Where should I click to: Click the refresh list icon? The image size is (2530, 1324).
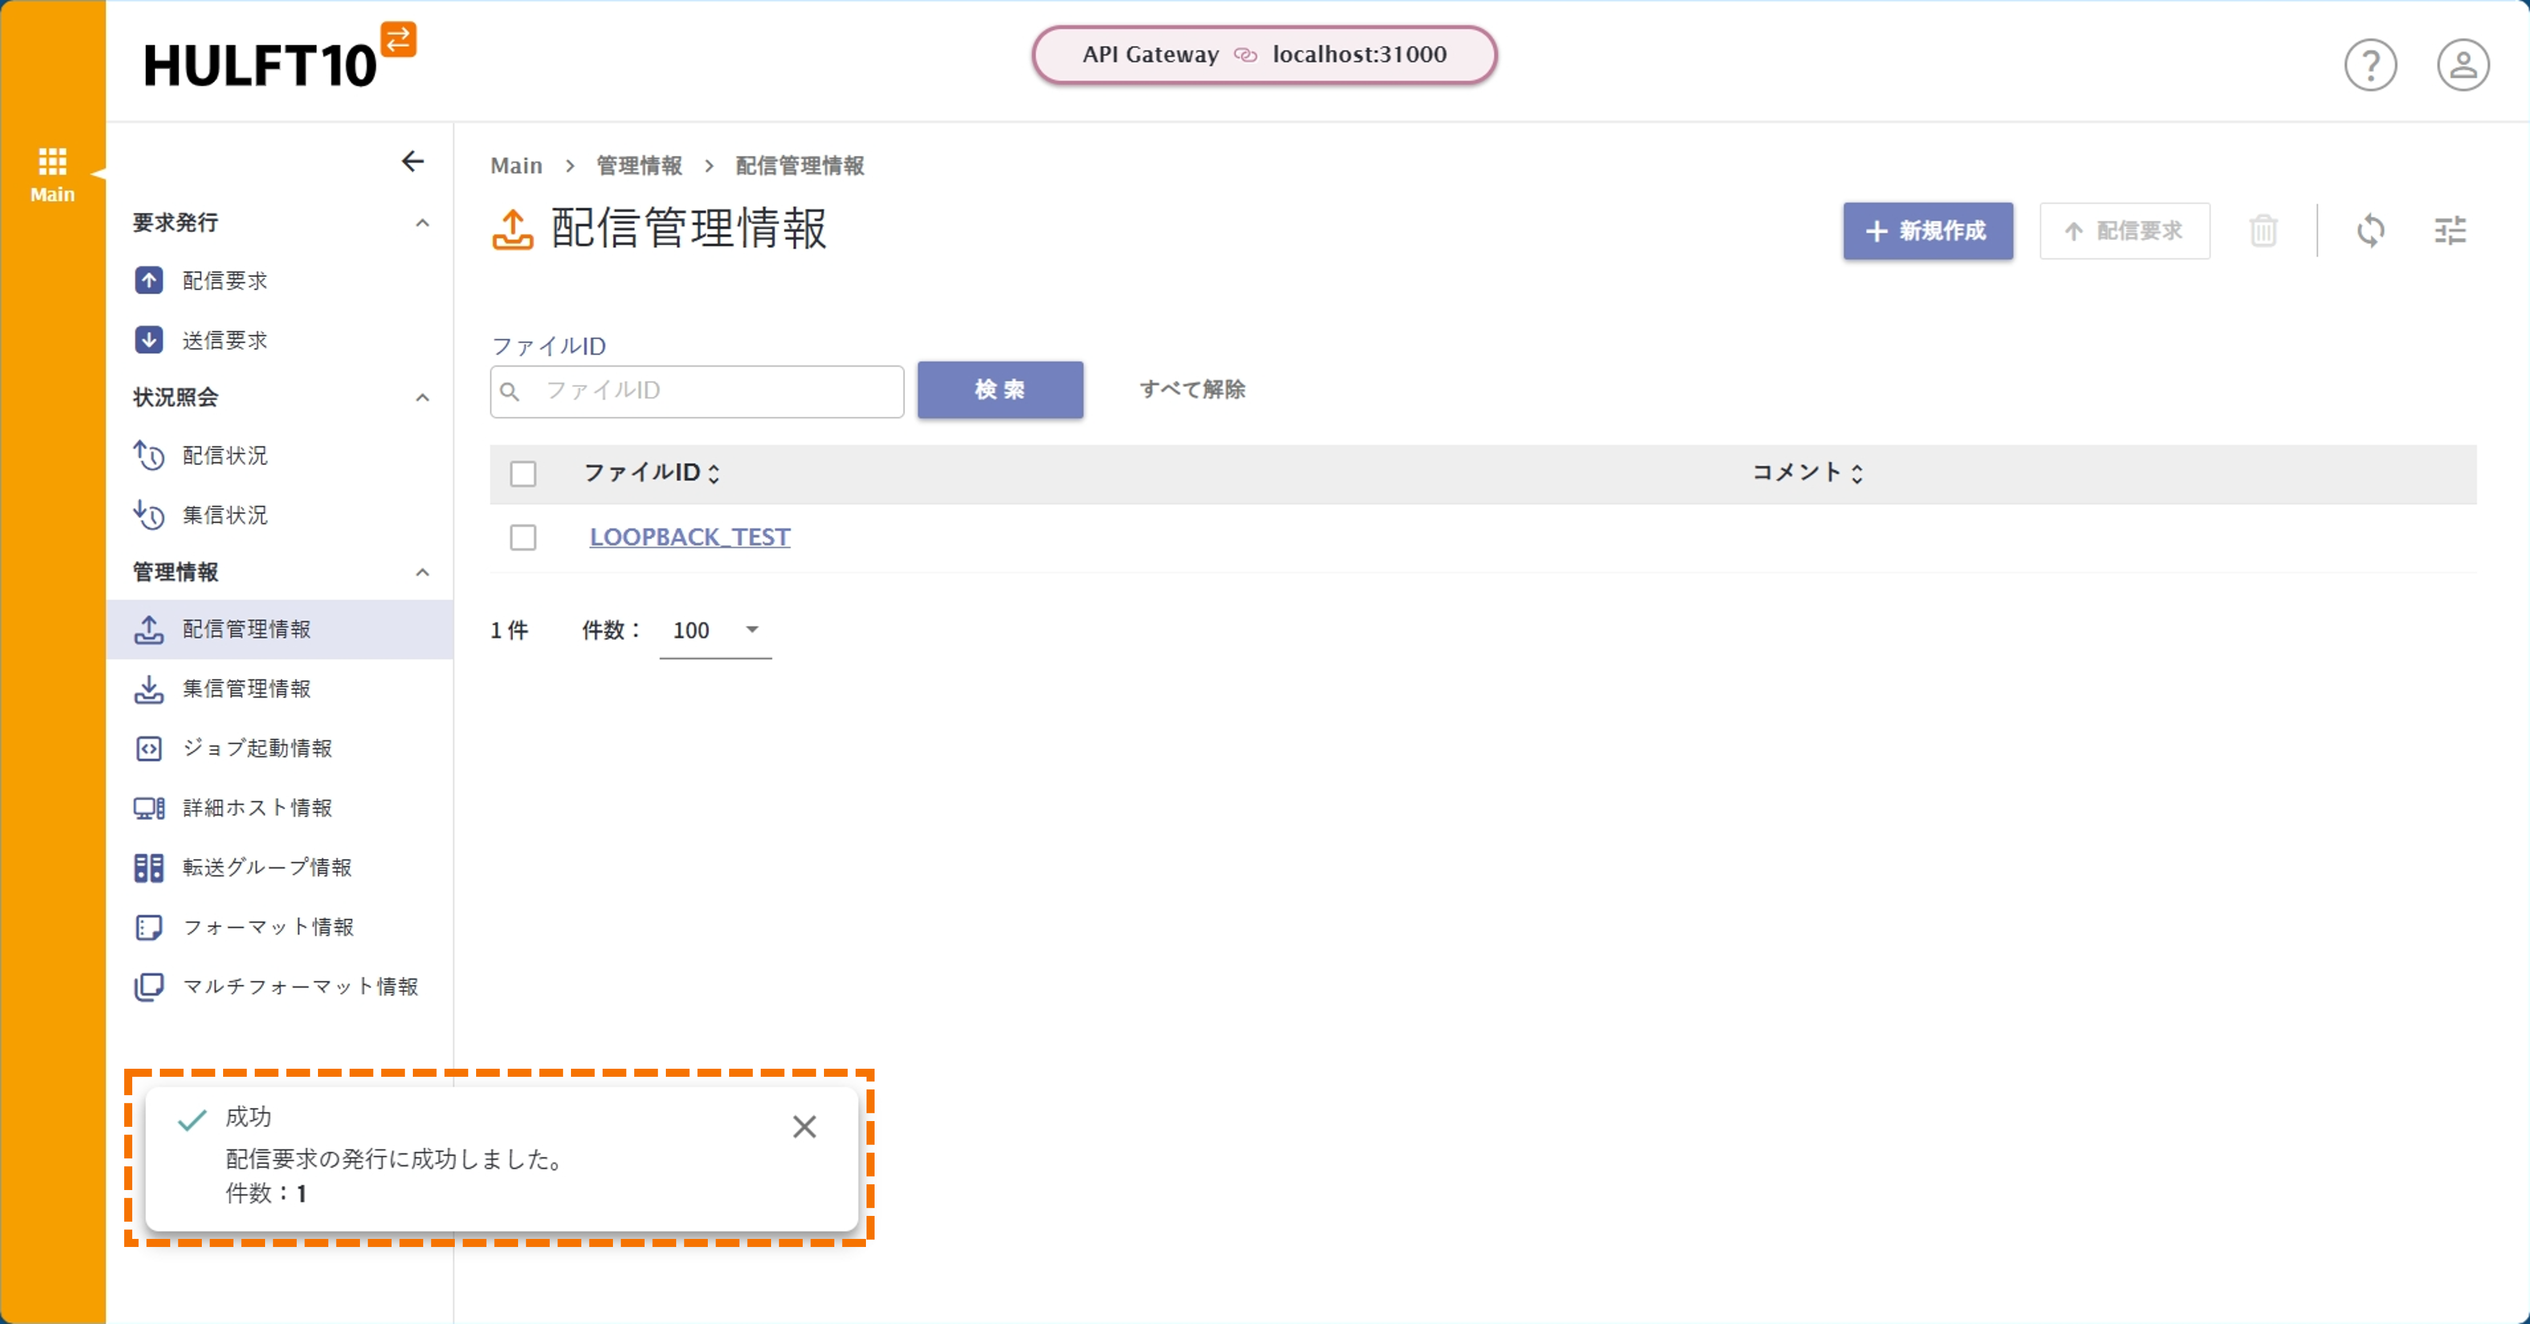click(2370, 231)
